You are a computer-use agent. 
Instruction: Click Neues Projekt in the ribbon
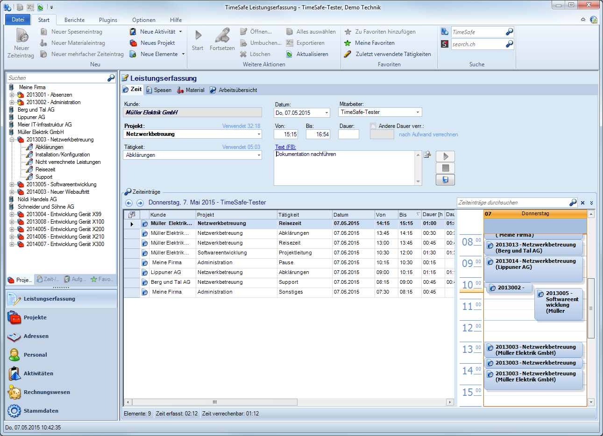pos(152,43)
